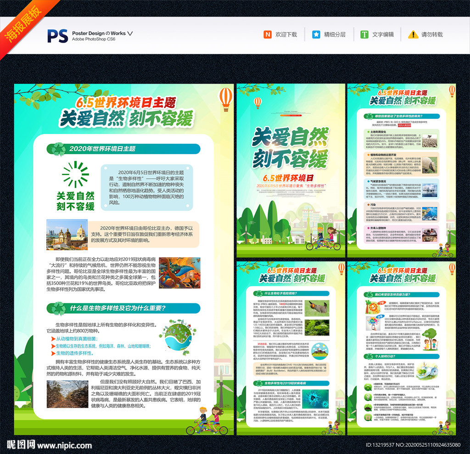
Task: Click the green T icon beside 文字编辑
Action: pos(364,34)
